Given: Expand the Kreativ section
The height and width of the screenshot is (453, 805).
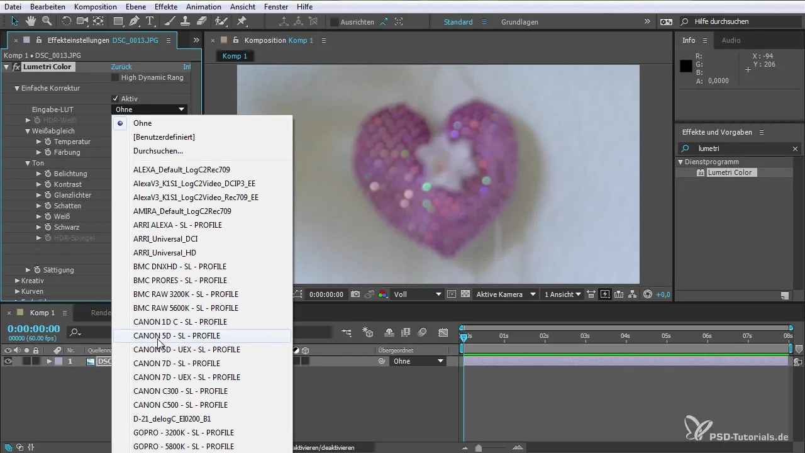Looking at the screenshot, I should [18, 281].
